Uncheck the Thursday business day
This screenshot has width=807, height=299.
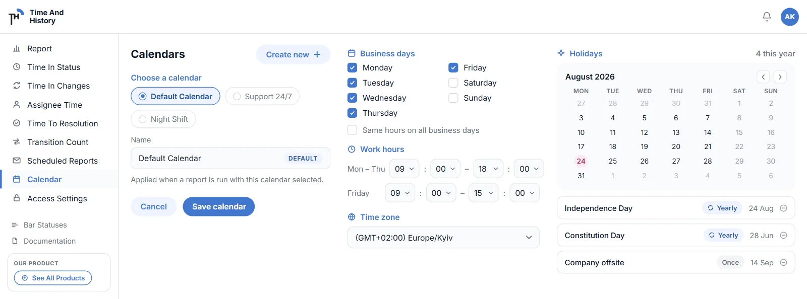pyautogui.click(x=352, y=113)
